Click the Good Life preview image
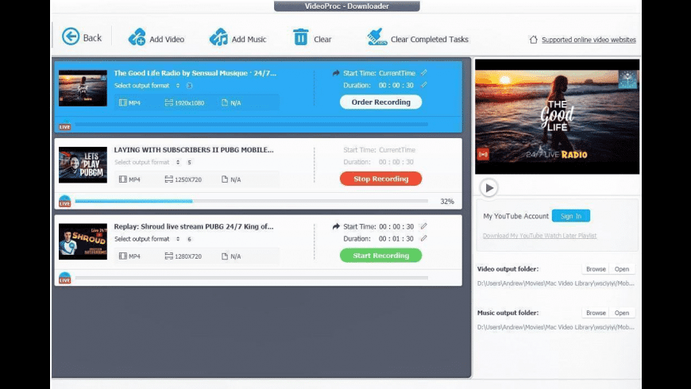This screenshot has height=389, width=691. [x=557, y=117]
